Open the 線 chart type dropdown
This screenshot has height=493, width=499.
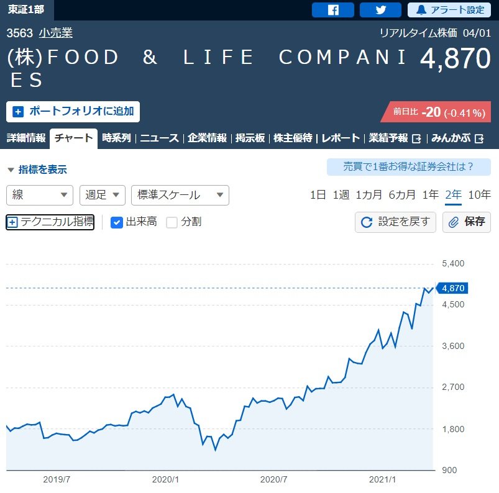pyautogui.click(x=40, y=195)
